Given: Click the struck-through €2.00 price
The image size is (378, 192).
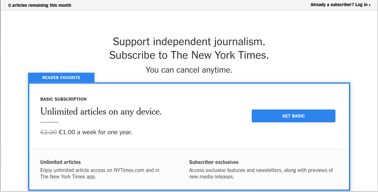Looking at the screenshot, I should pos(48,132).
